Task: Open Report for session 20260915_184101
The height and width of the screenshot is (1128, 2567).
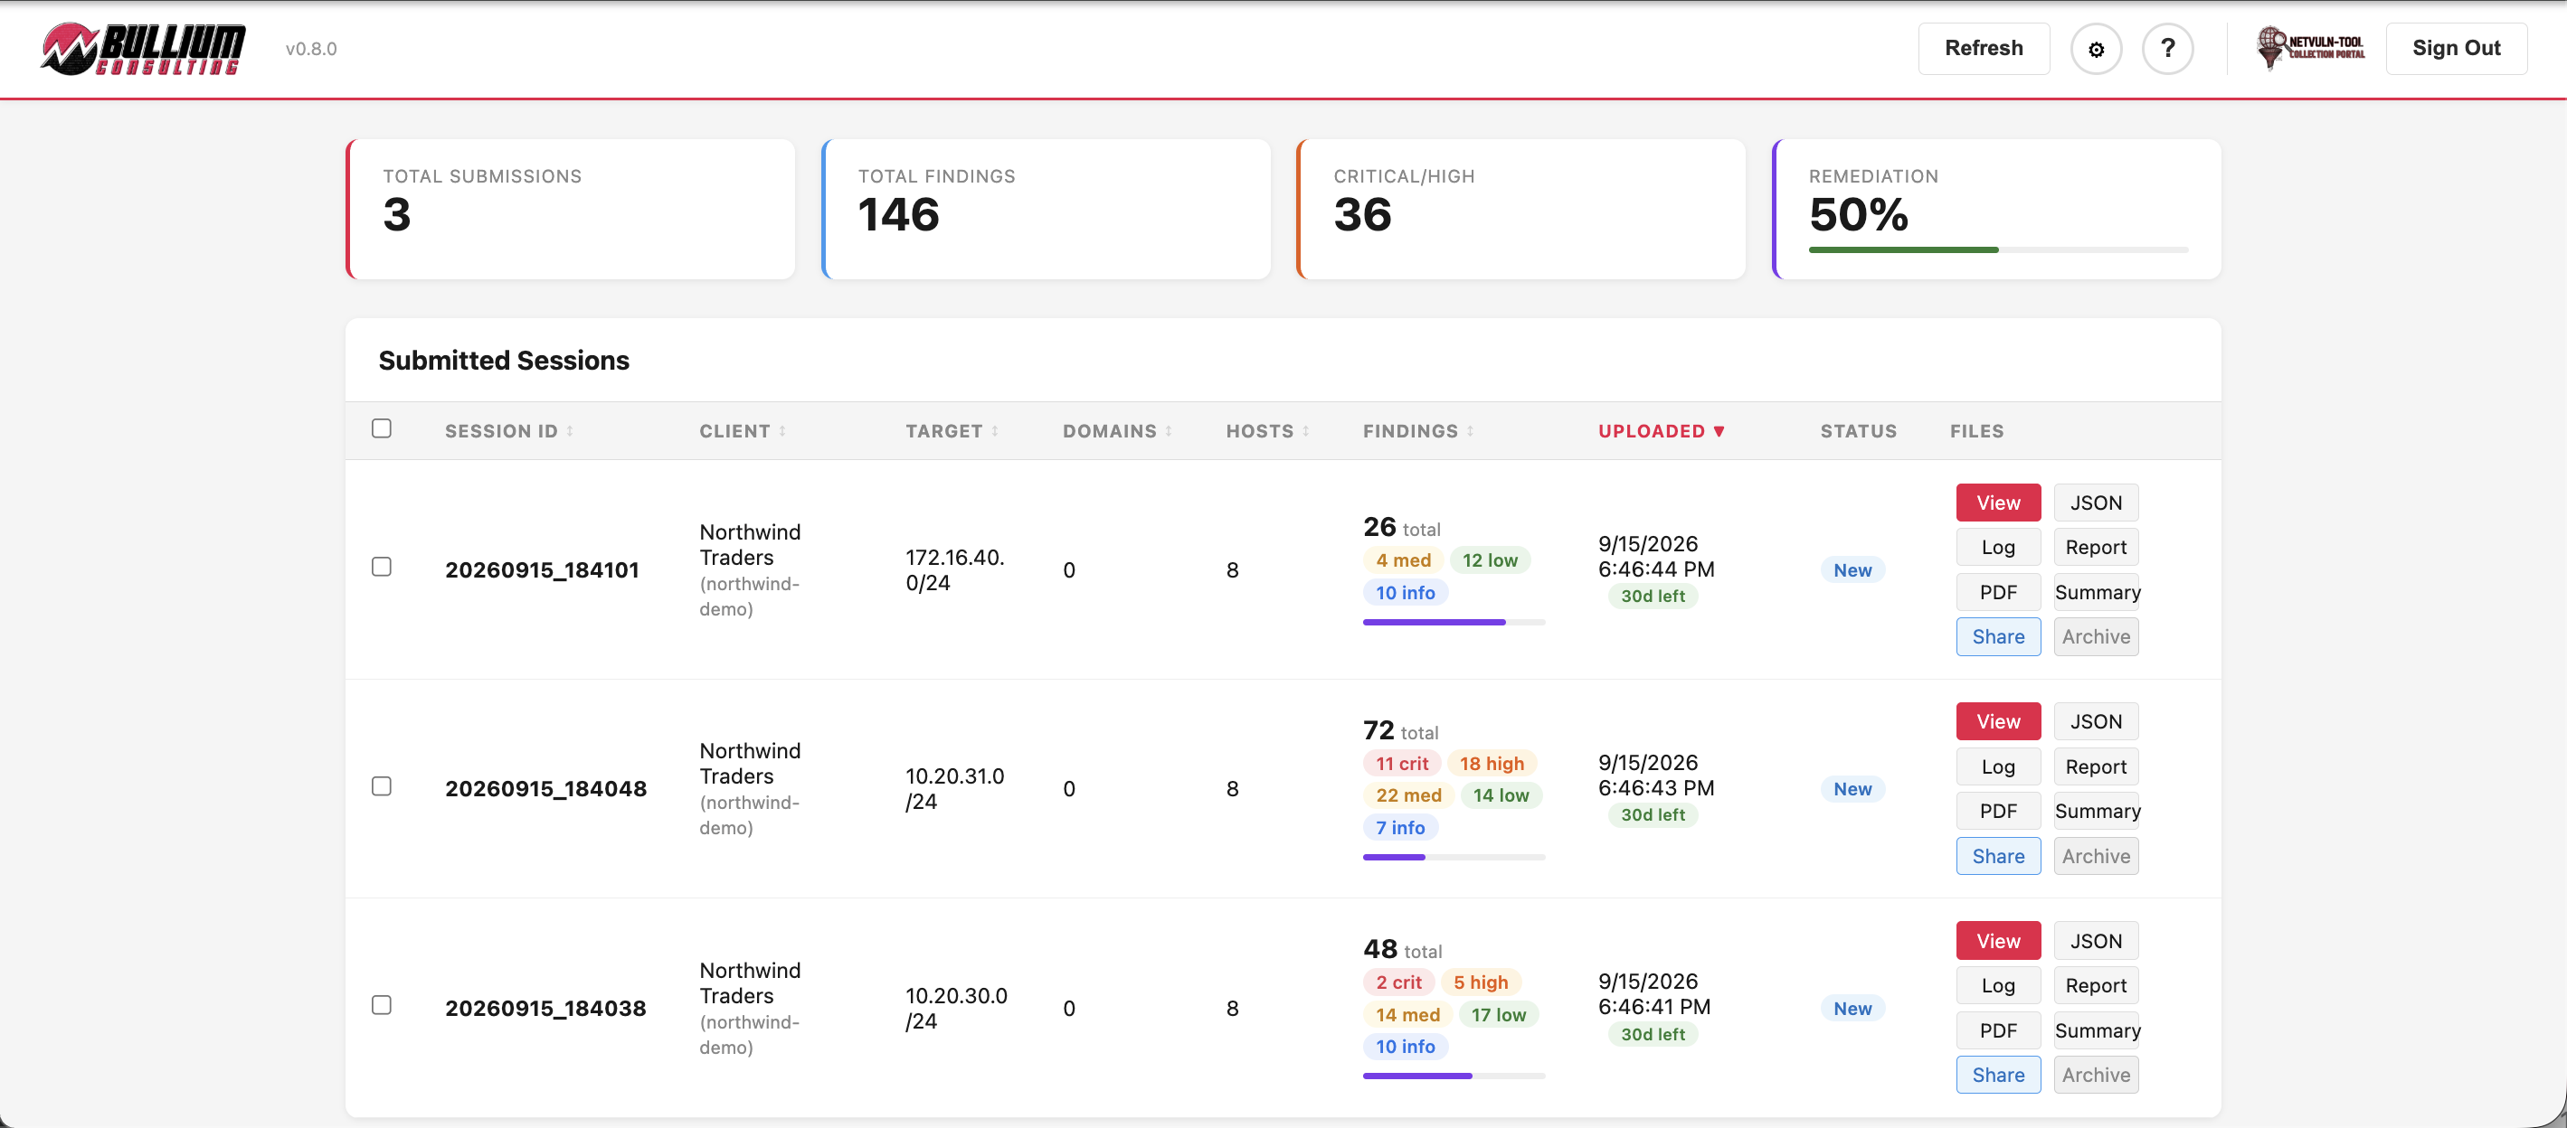Action: click(x=2096, y=548)
